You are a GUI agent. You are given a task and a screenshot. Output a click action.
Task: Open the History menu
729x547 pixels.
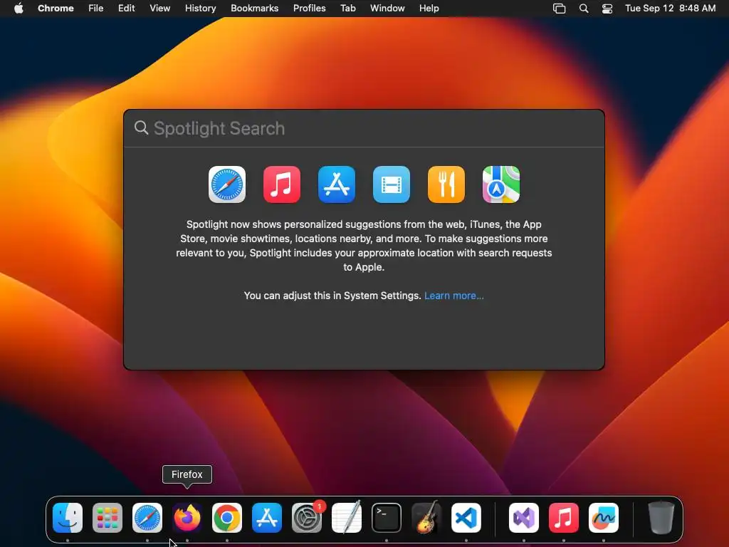(200, 9)
